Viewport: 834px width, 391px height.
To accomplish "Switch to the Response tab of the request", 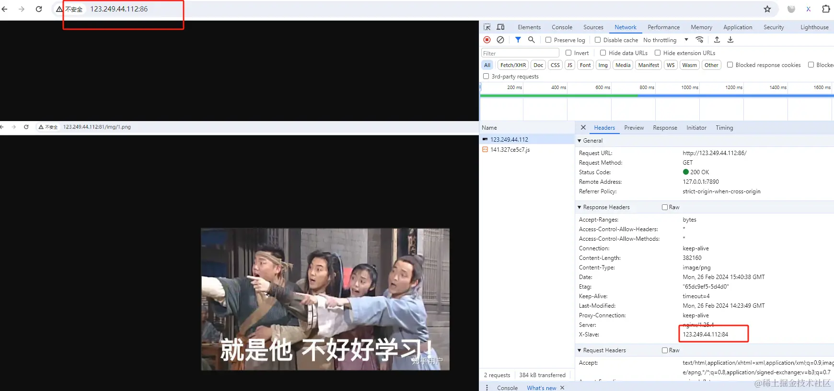I will coord(665,128).
